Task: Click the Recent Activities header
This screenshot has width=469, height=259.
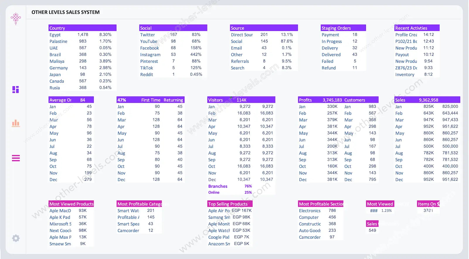Action: tap(411, 28)
